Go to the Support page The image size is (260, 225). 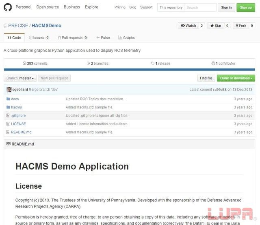[146, 7]
